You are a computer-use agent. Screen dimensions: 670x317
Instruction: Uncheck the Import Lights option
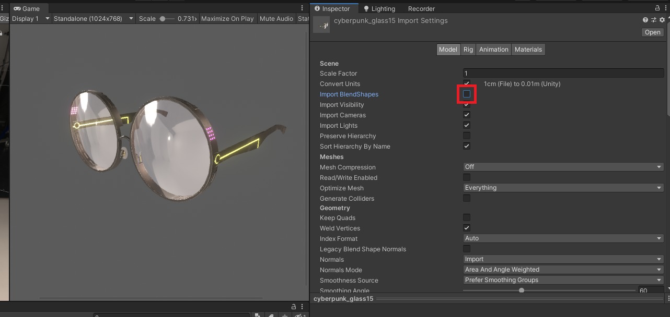pyautogui.click(x=466, y=125)
